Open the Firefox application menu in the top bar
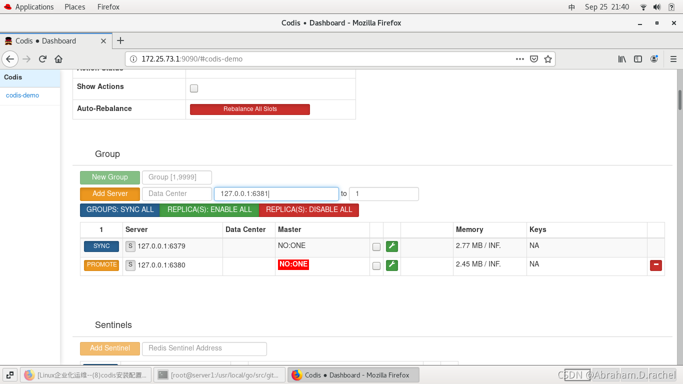Screen dimensions: 683x384 click(108, 7)
